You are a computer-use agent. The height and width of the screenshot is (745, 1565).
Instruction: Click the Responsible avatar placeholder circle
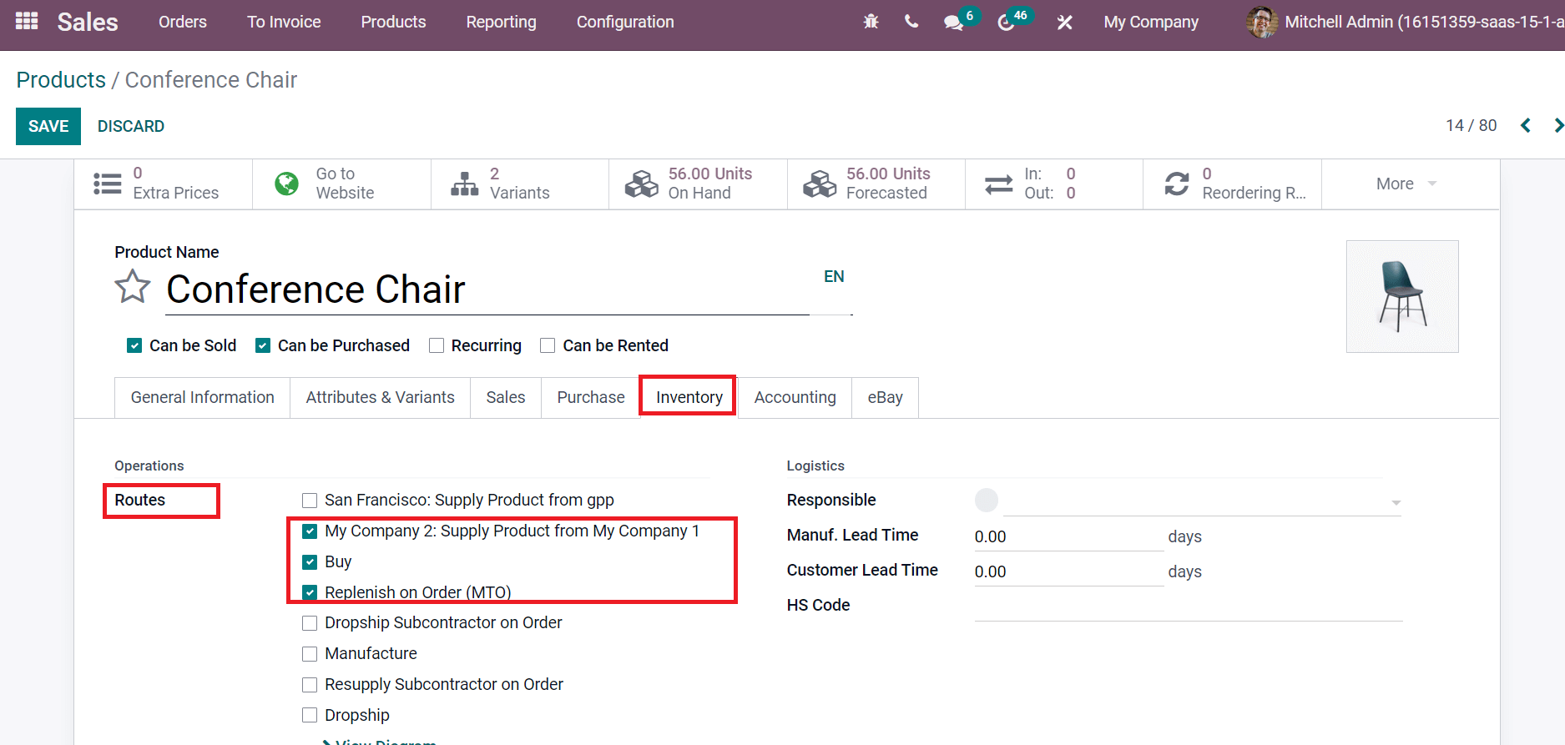(x=987, y=500)
